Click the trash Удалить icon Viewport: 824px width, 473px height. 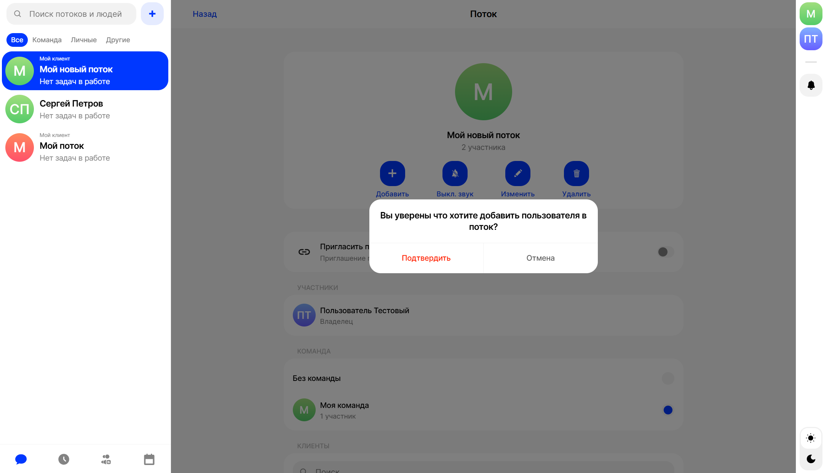[576, 174]
